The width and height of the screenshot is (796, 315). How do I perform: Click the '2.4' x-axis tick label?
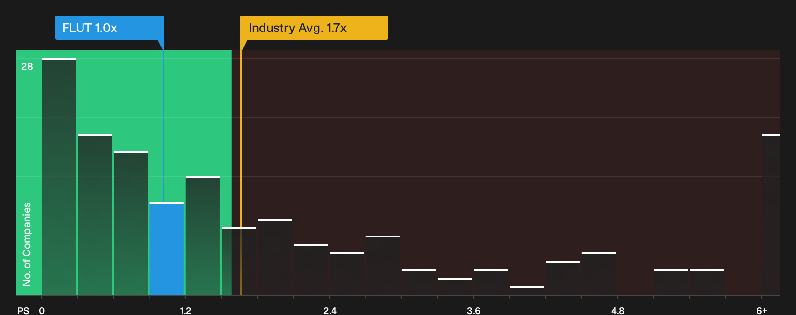pos(330,310)
